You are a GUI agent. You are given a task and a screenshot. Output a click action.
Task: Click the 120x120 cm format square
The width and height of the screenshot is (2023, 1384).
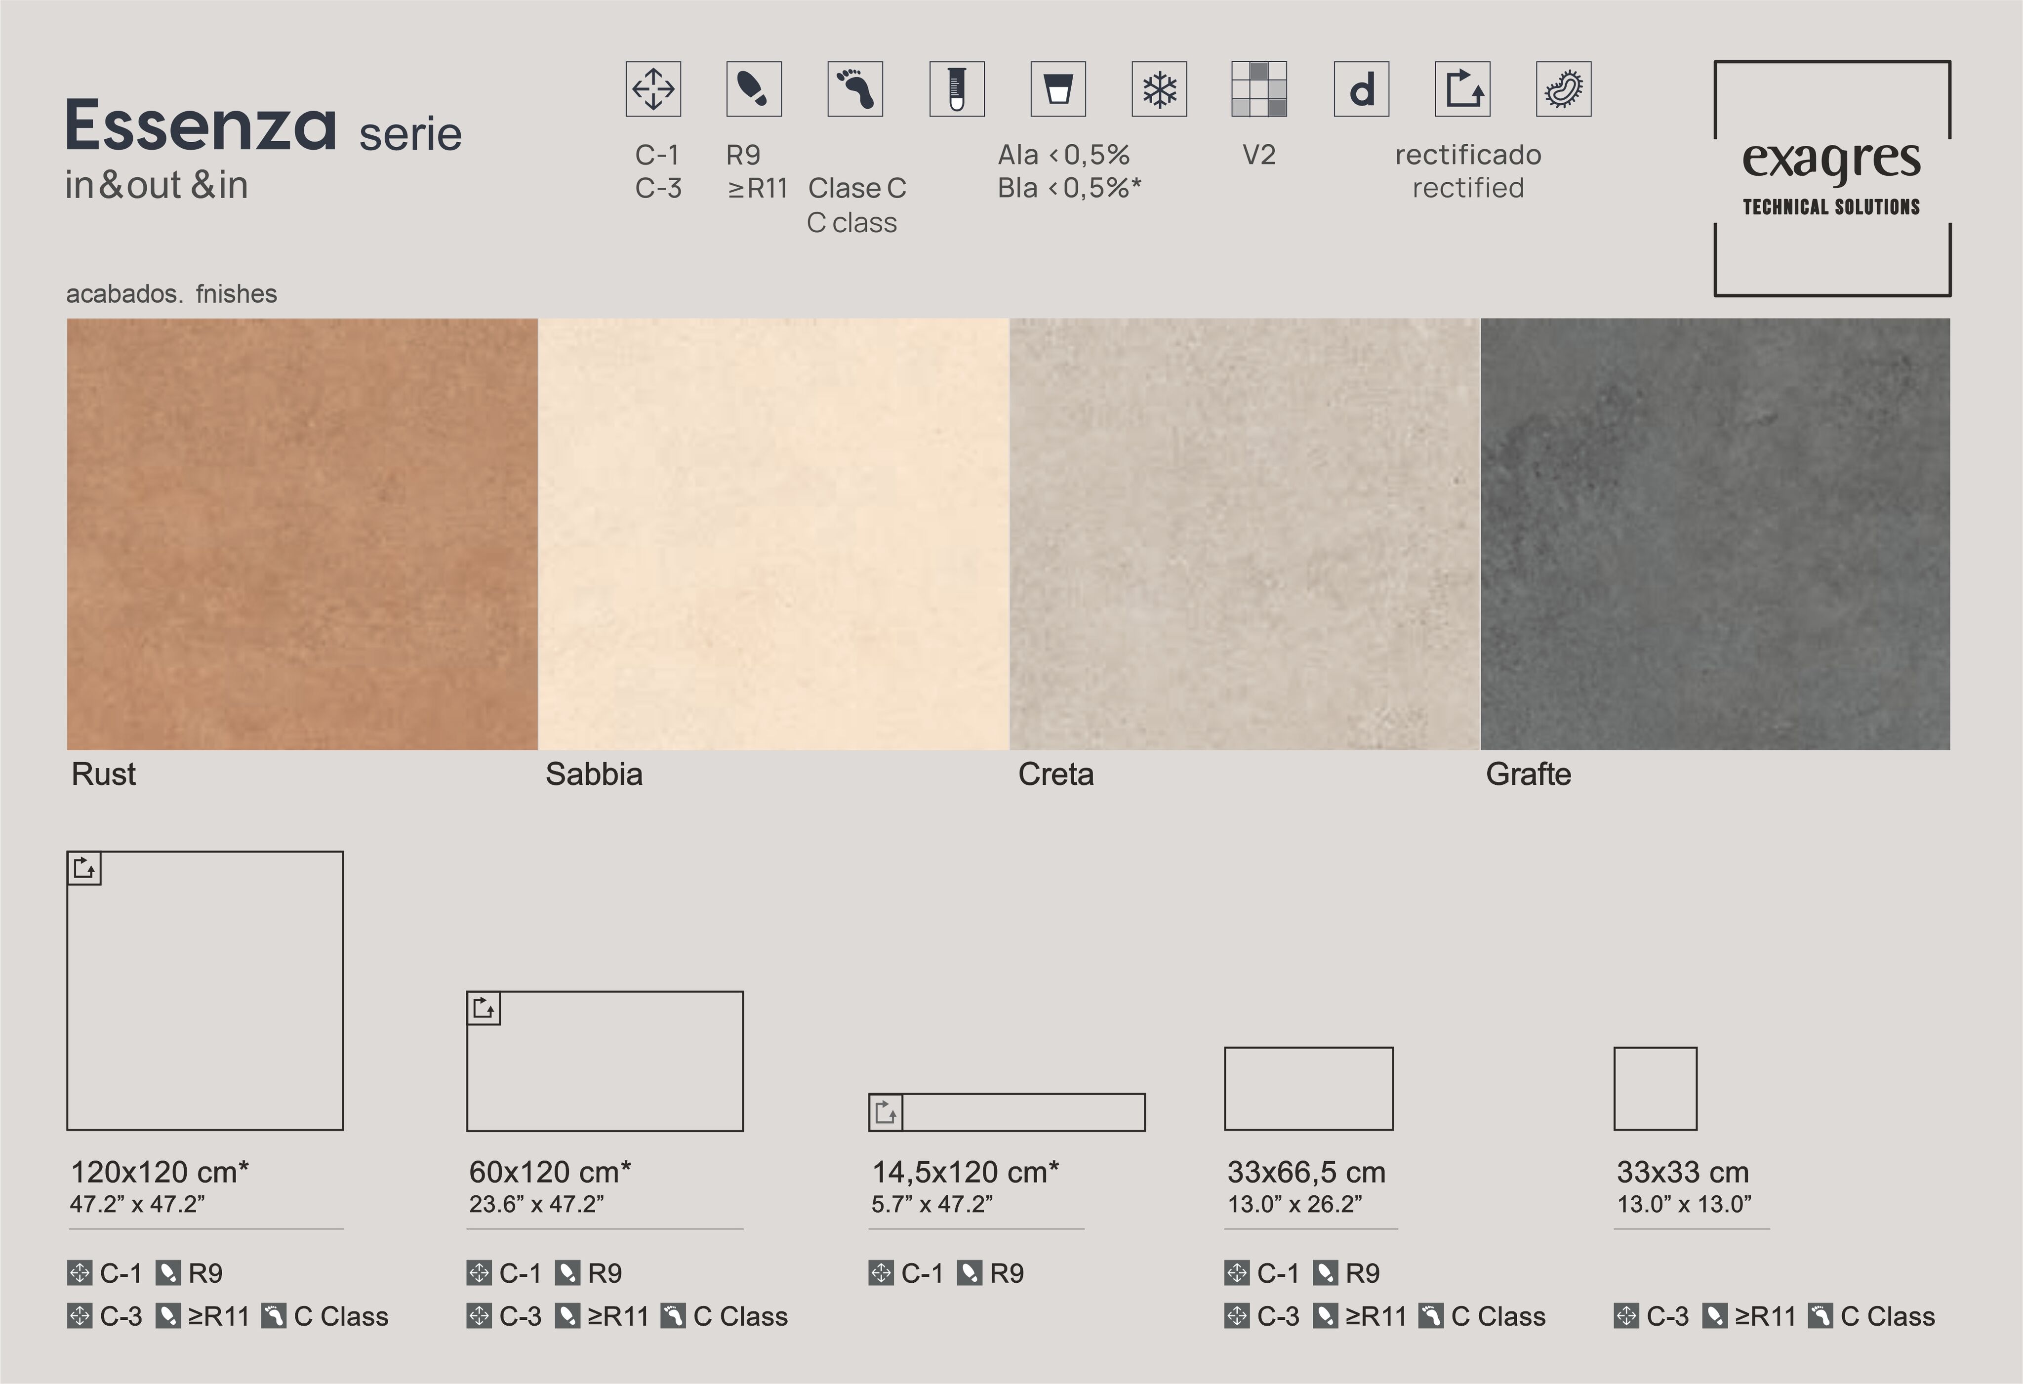coord(204,990)
